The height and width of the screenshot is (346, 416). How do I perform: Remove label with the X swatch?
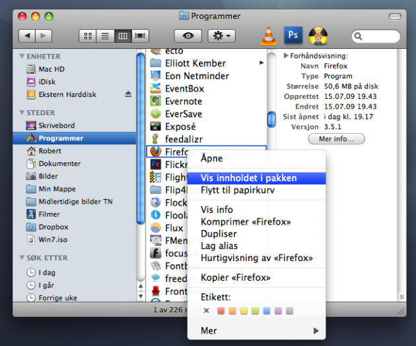[206, 311]
